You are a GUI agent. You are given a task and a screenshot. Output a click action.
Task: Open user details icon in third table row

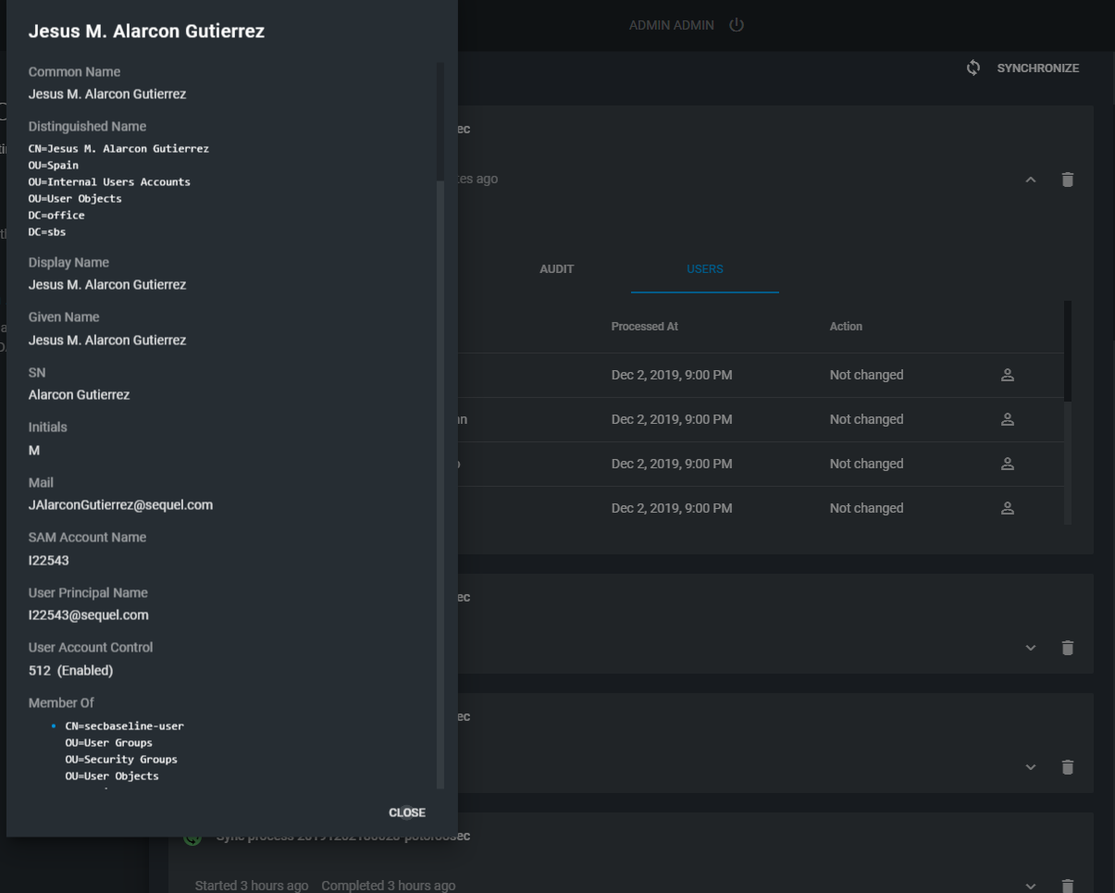coord(1008,464)
